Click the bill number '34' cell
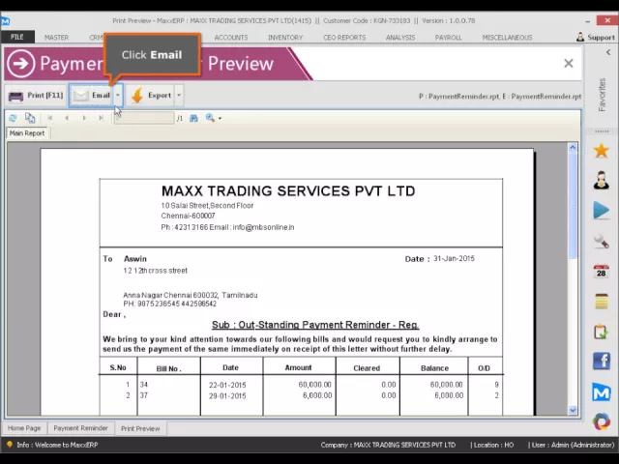Viewport: 619px width, 464px height. pyautogui.click(x=144, y=385)
